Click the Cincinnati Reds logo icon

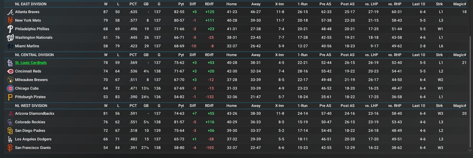[x=10, y=71]
